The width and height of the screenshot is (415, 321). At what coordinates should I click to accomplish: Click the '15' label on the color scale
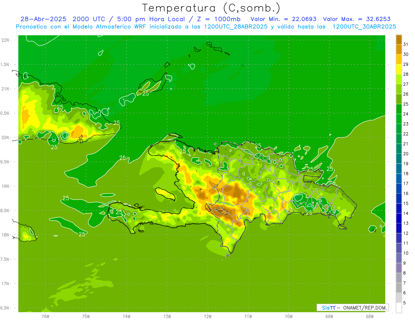(406, 203)
